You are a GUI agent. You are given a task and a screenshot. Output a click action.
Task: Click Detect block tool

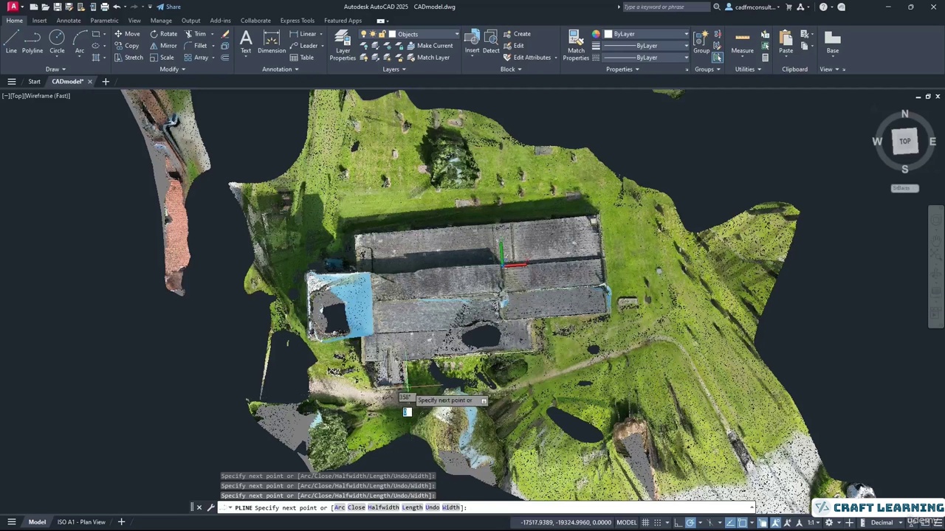(x=491, y=42)
